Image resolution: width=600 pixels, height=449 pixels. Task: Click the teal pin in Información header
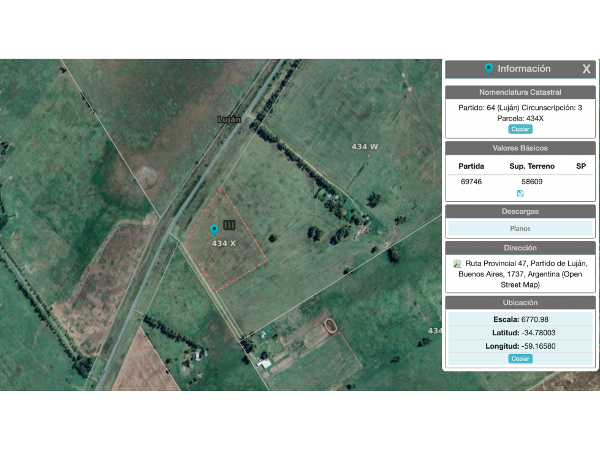488,69
